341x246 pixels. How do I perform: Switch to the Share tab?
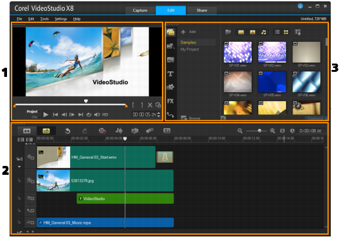[202, 10]
